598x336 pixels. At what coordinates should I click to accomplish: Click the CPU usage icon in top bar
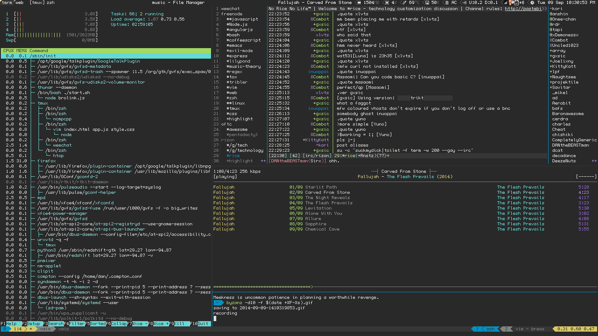point(387,3)
